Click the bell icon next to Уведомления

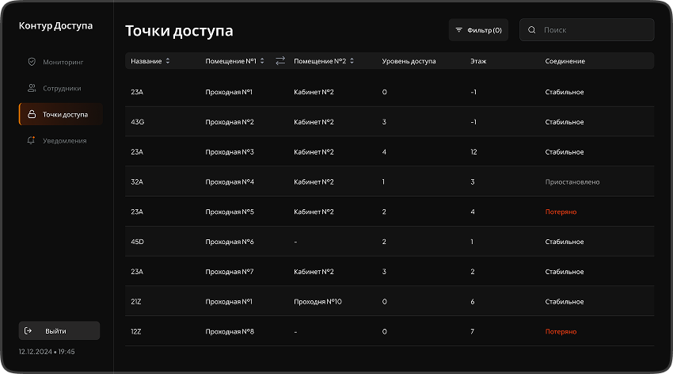pos(32,140)
